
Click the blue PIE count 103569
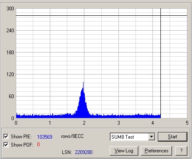point(44,137)
